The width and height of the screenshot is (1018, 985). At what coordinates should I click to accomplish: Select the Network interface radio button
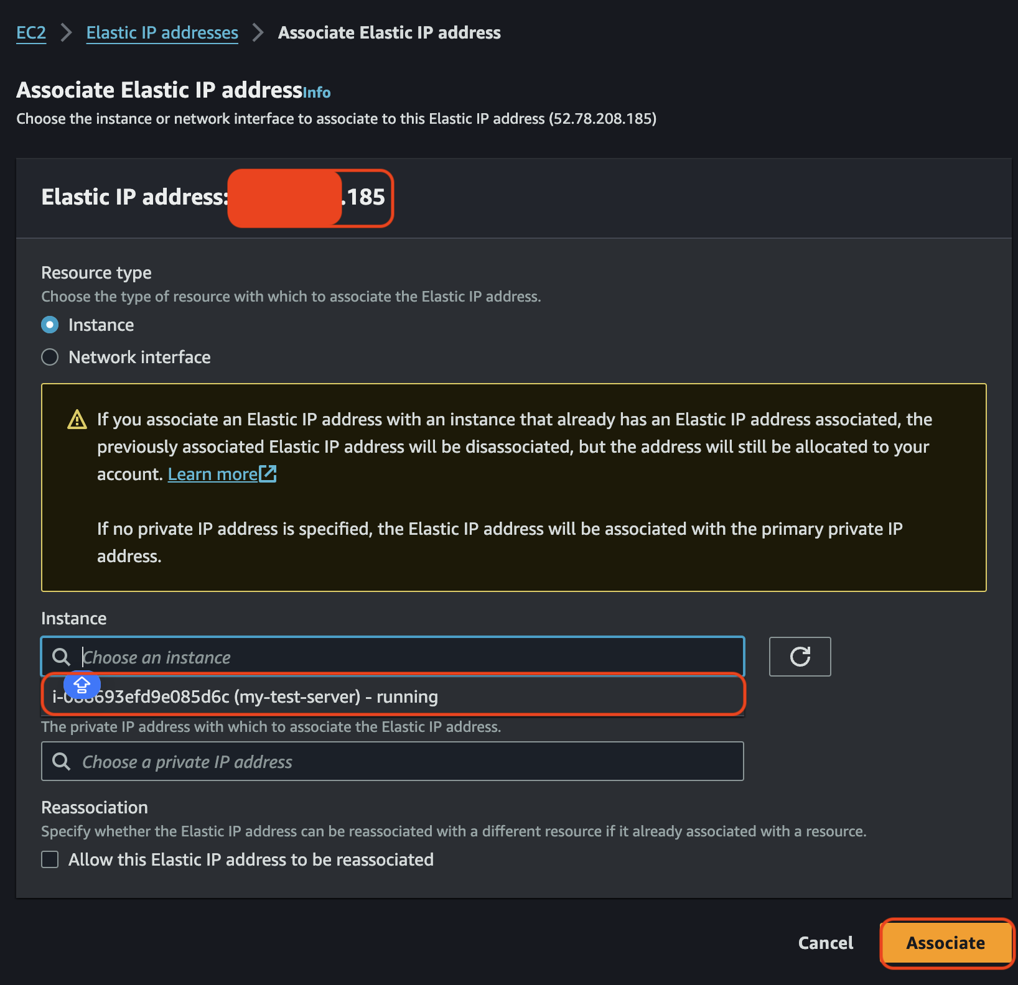[x=50, y=357]
